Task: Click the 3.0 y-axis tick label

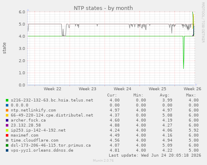Action: coord(22,48)
